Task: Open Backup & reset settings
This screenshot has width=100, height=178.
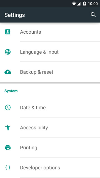Action: (x=50, y=72)
